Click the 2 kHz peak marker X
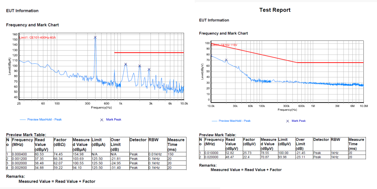Screen dimensions: 377x189 click(139, 66)
